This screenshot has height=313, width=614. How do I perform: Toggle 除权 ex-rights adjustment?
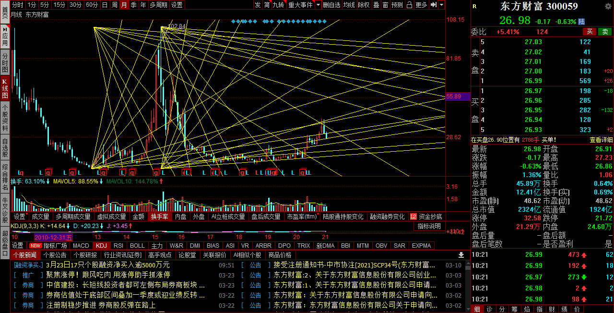(364, 5)
